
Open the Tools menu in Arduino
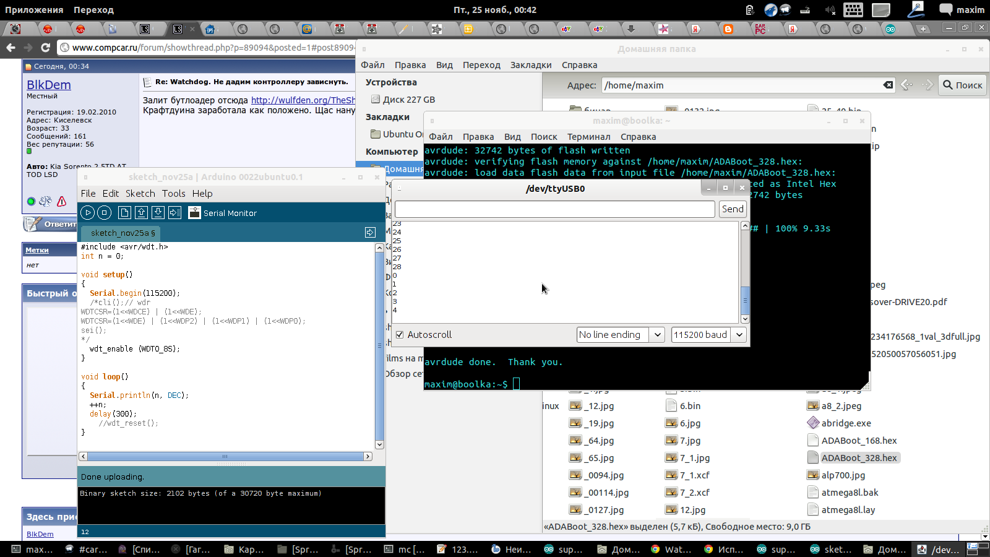[x=173, y=194]
